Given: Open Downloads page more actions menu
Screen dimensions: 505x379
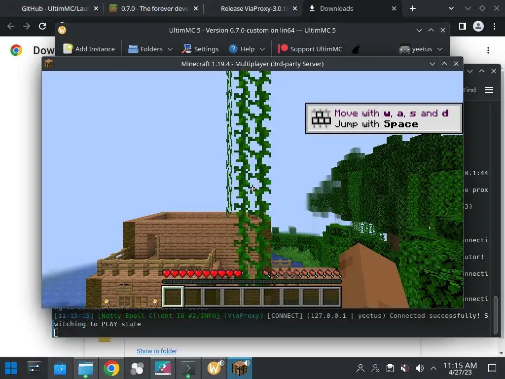Looking at the screenshot, I should click(x=488, y=50).
